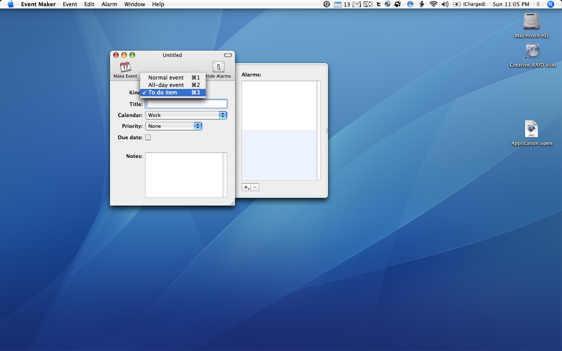Click the Hide Alarms toolbar icon

pyautogui.click(x=218, y=67)
